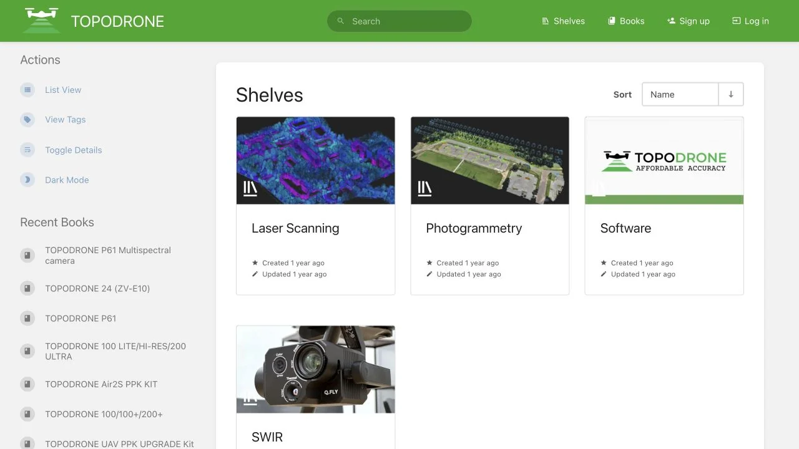
Task: Click the Created star icon on the Software card
Action: point(604,263)
